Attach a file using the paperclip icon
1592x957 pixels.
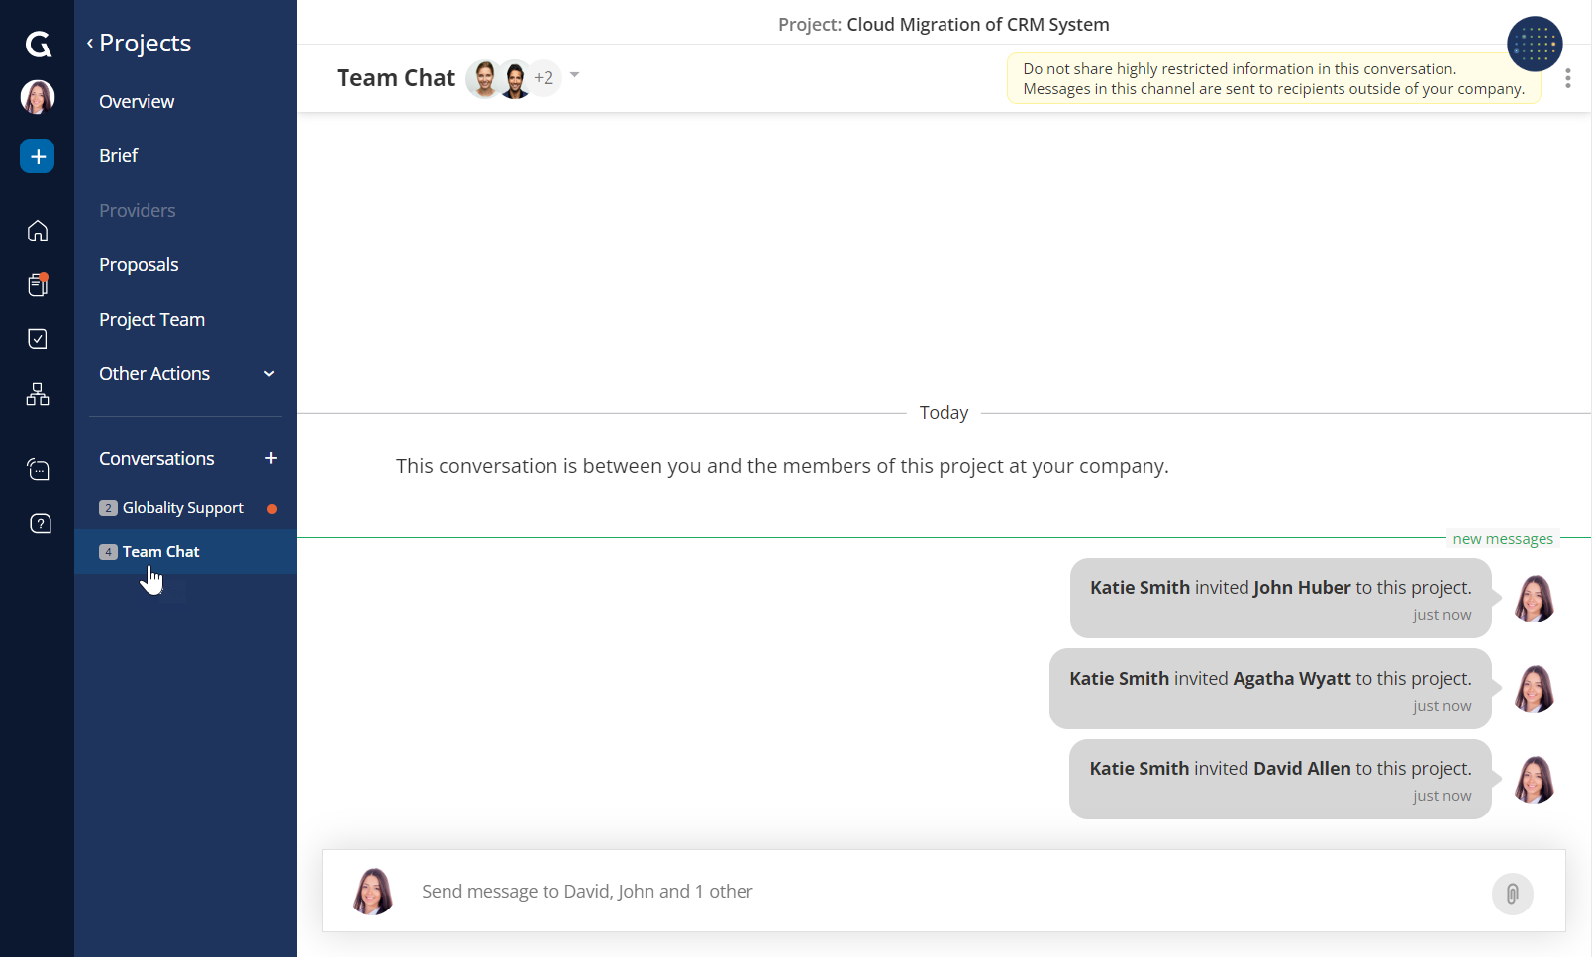coord(1512,893)
